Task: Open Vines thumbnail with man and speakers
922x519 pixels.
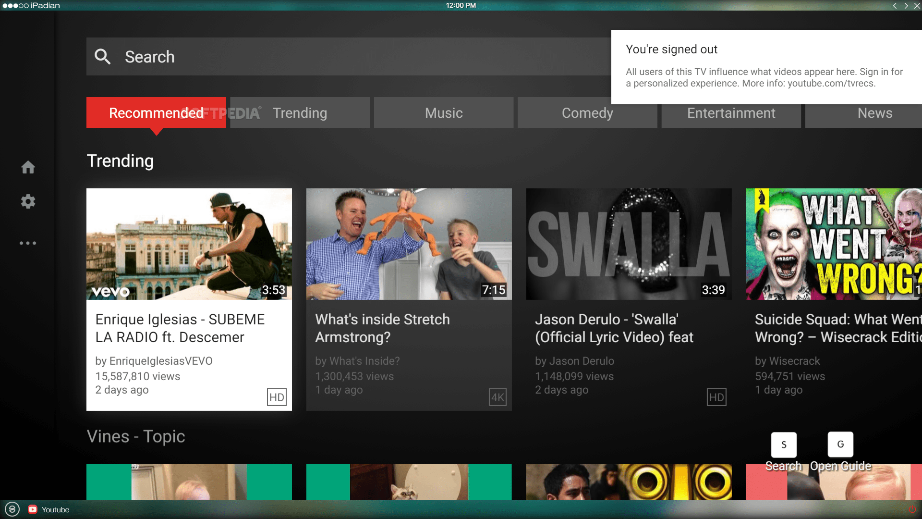Action: 629,482
